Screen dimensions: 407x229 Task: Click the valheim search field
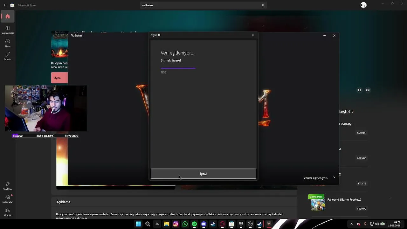(x=203, y=5)
